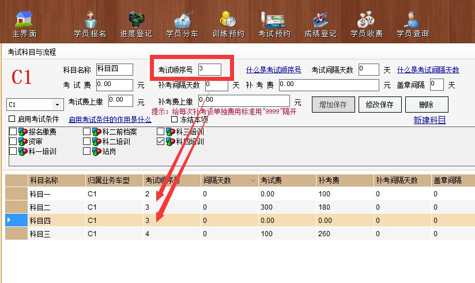Expand the C1 vehicle type dropdown
Viewport: 475px width, 283px height.
[x=57, y=105]
